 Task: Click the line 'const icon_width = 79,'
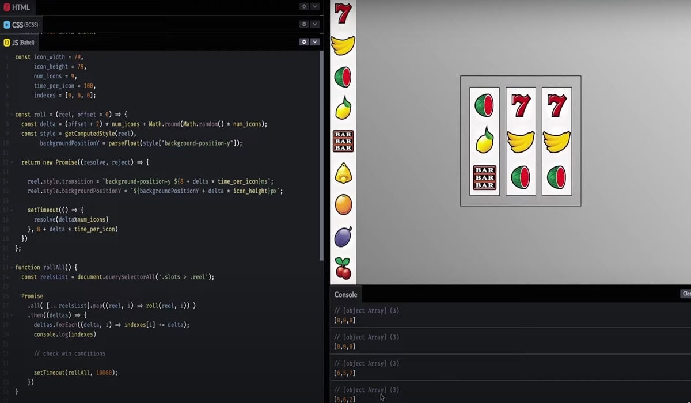(x=49, y=57)
